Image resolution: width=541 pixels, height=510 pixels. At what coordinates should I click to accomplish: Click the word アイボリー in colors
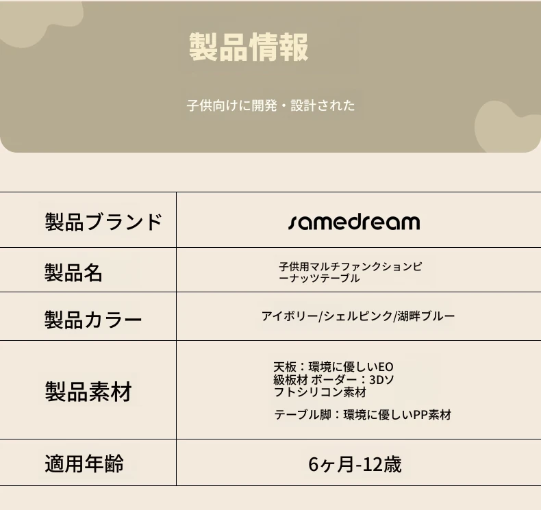pos(290,316)
